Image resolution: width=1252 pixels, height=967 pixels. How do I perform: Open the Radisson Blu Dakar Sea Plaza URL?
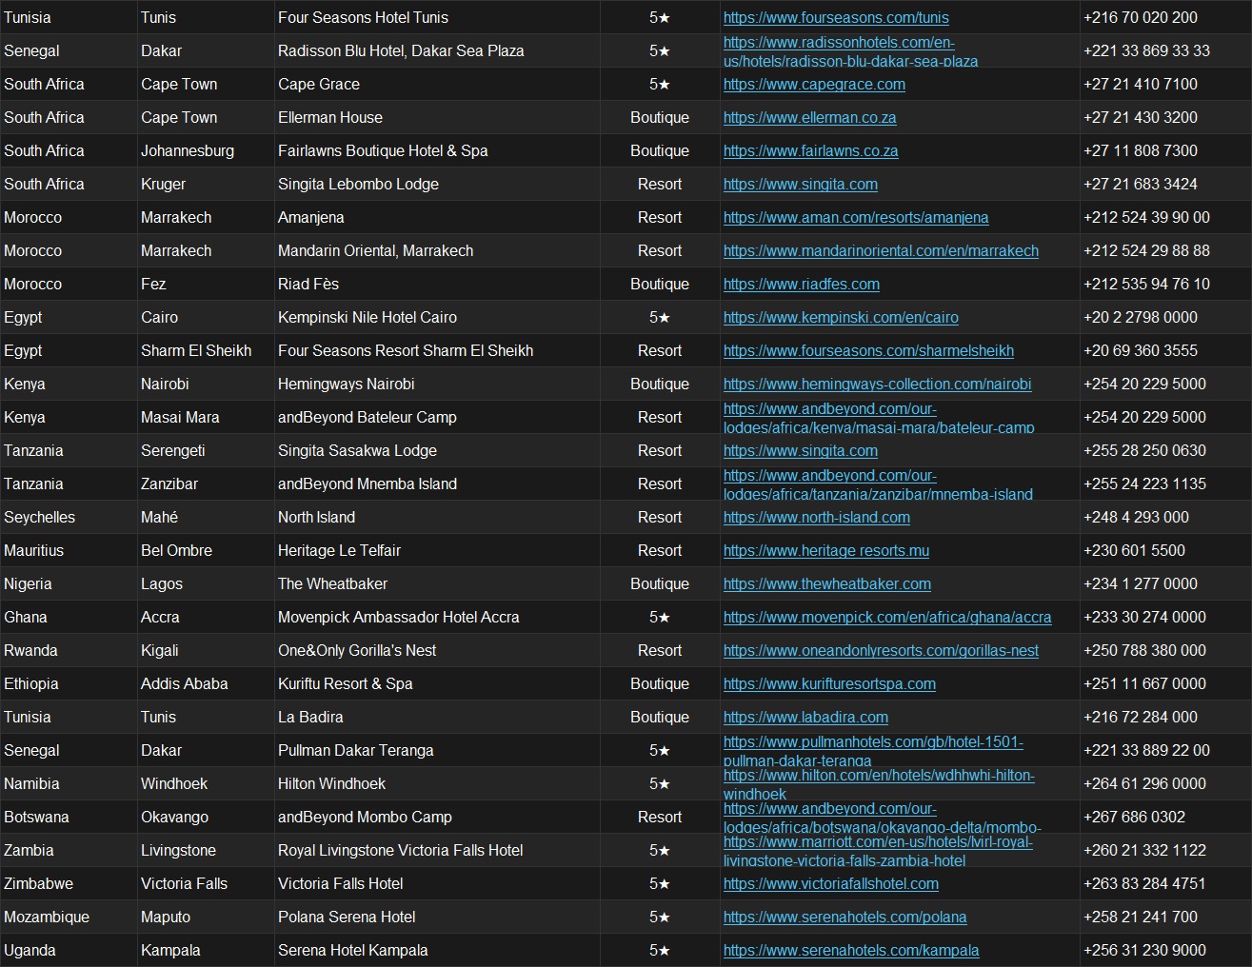[850, 51]
